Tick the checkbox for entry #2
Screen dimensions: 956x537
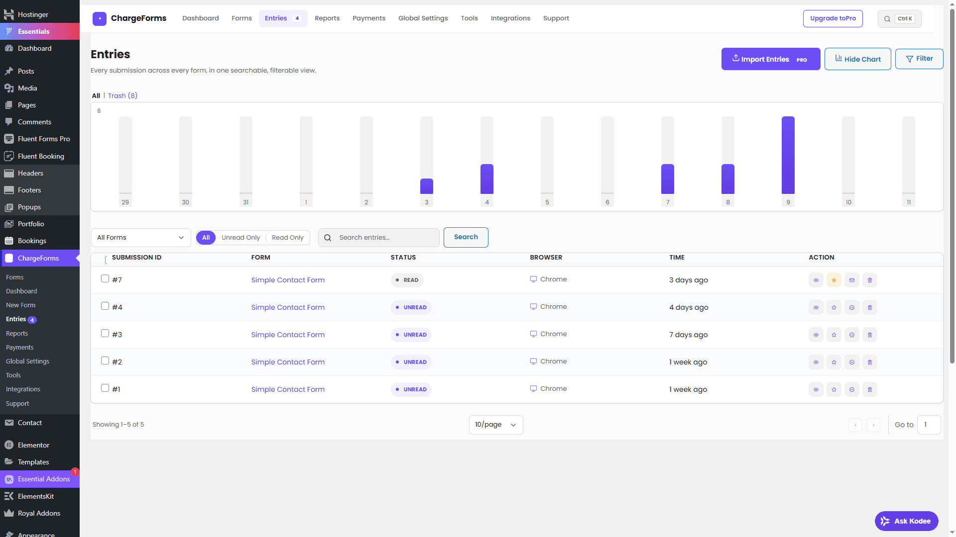[x=105, y=360]
